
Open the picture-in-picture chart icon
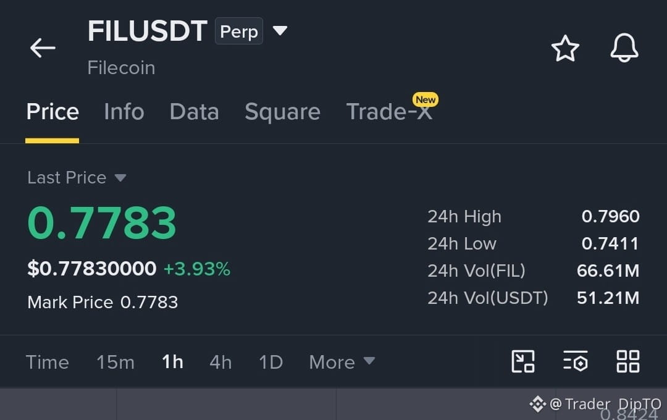click(x=523, y=361)
